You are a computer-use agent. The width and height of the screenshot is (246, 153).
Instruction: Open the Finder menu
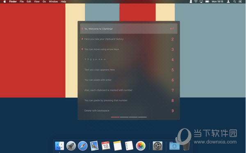click(13, 2)
